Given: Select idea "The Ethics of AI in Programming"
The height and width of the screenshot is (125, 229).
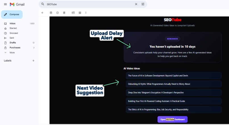Looking at the screenshot, I should [174, 110].
